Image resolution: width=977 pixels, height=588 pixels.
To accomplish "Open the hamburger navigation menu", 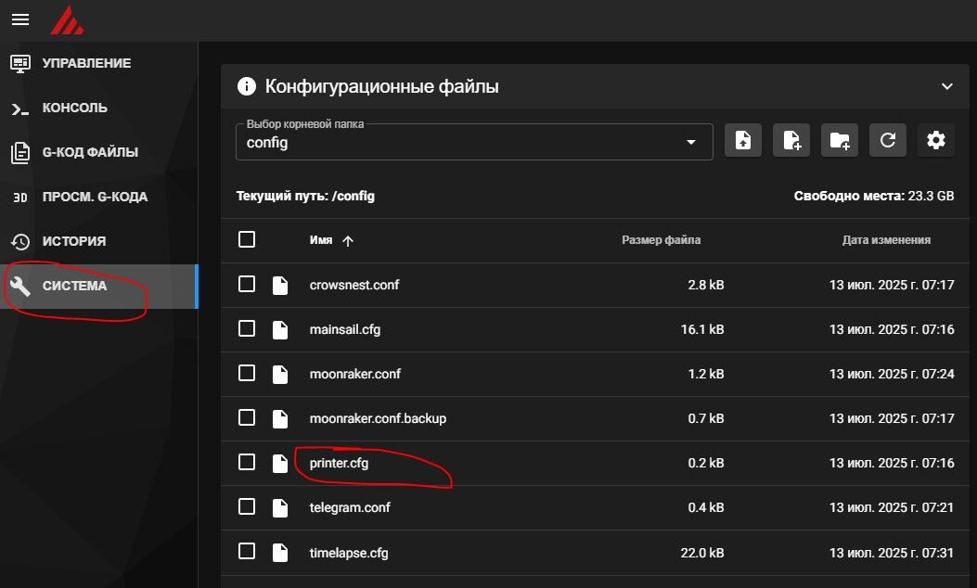I will click(x=20, y=19).
